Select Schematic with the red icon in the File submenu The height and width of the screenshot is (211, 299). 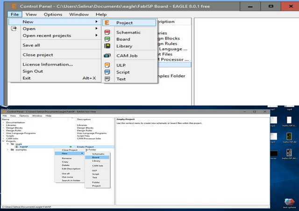(x=129, y=32)
